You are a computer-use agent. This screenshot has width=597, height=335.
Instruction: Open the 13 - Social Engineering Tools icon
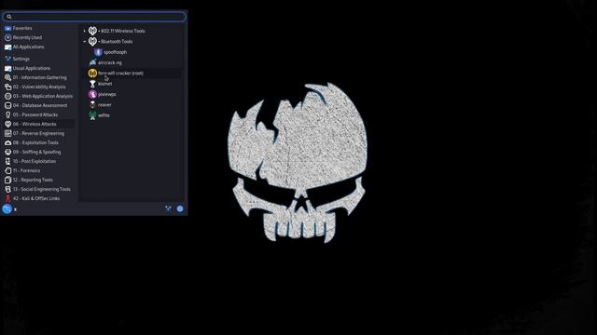tap(7, 189)
